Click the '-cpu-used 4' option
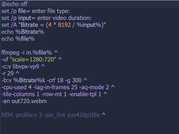This screenshot has height=134, width=179. coord(16,87)
